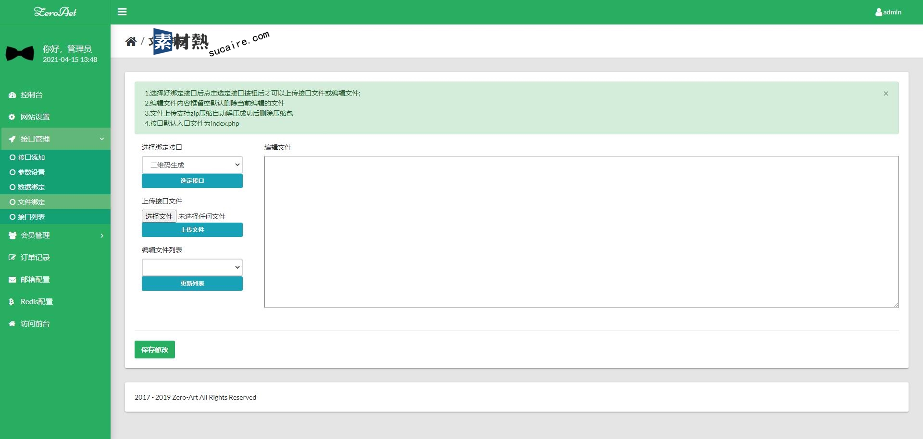Click notice line about index.php

[192, 123]
